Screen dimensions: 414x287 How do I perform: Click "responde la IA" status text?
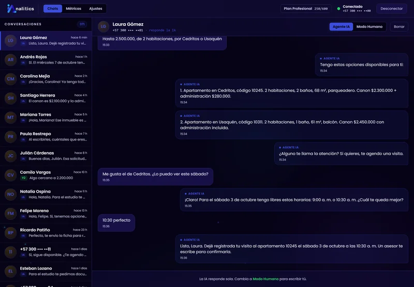click(x=162, y=30)
